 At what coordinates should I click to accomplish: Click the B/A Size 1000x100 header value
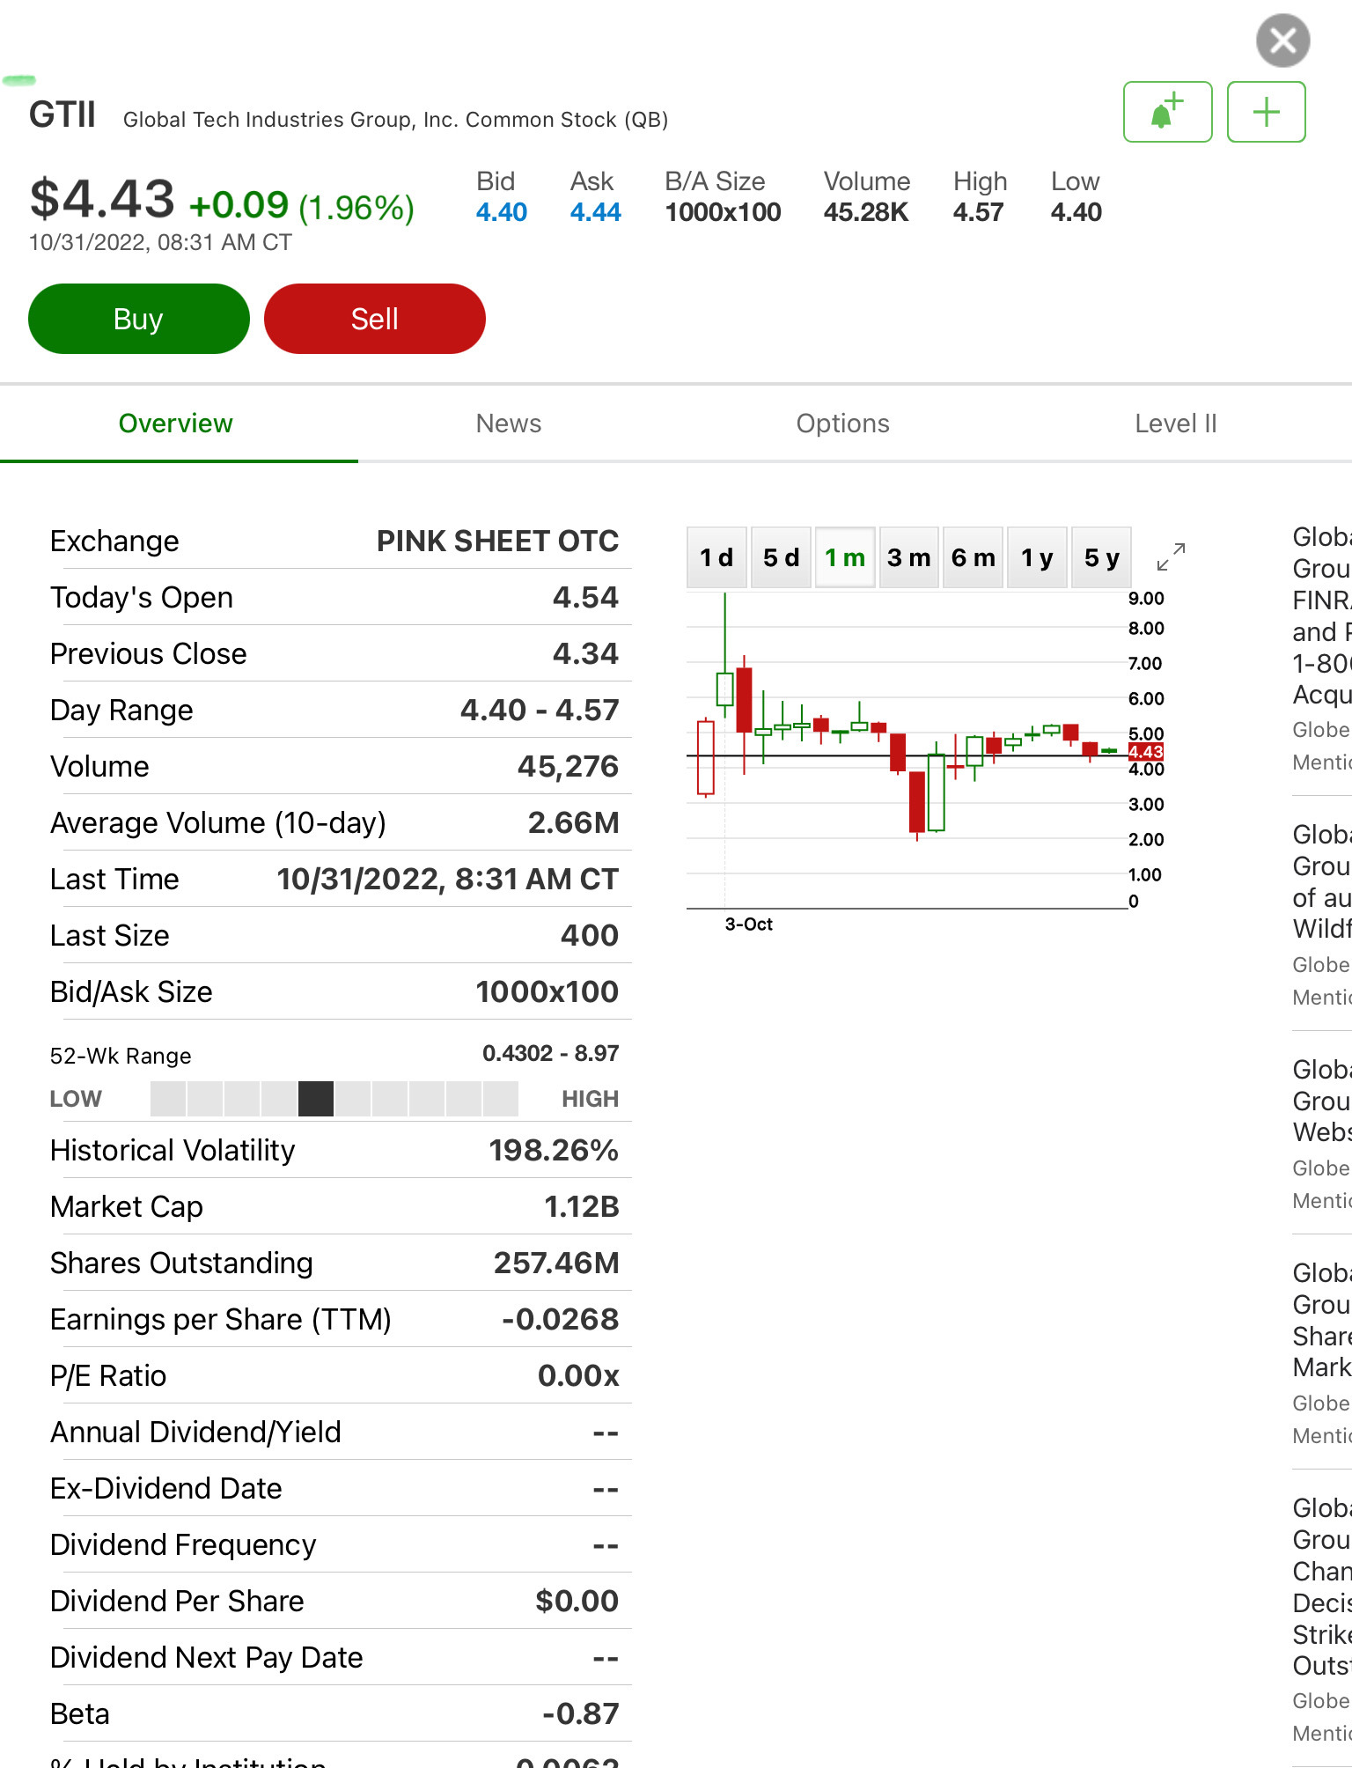pos(723,212)
